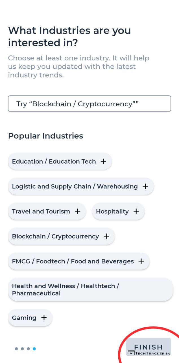Click plus icon next to Hospitality
179x363 pixels.
136,211
